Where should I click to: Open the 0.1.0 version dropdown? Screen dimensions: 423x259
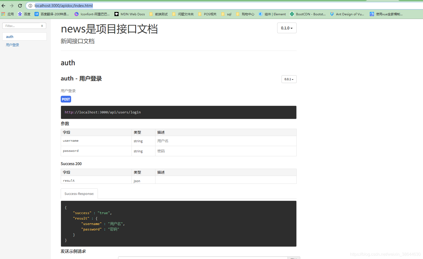click(x=287, y=28)
